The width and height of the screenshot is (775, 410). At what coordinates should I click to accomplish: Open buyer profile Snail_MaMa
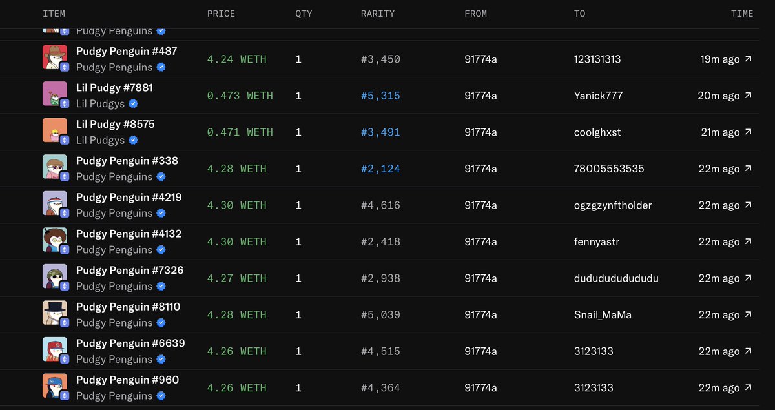[603, 314]
